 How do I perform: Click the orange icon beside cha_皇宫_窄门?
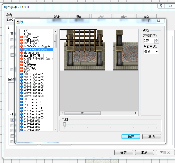click(22, 56)
